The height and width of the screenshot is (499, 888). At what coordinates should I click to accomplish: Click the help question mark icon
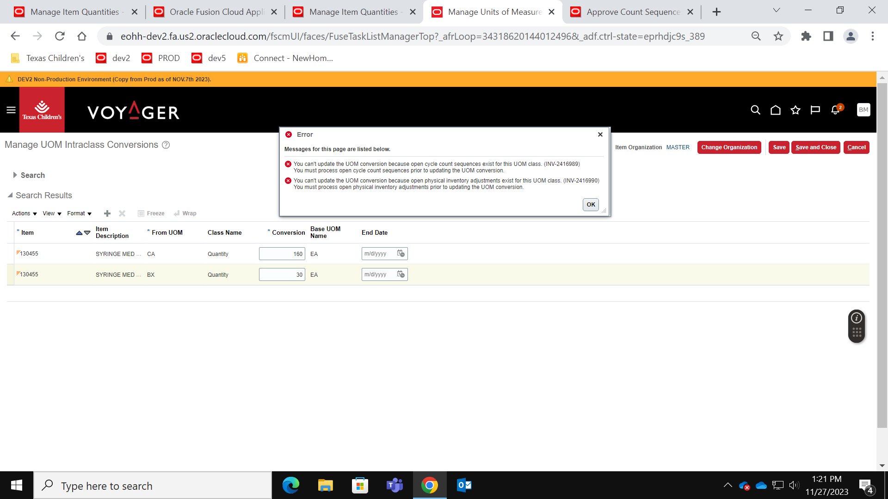pos(166,145)
